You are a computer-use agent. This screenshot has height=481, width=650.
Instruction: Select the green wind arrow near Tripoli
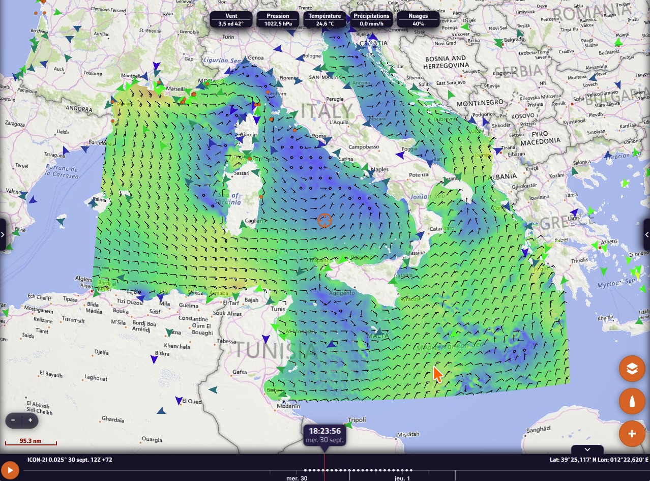(348, 424)
